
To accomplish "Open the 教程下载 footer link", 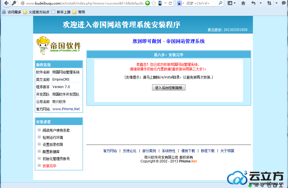I will point(208,151).
